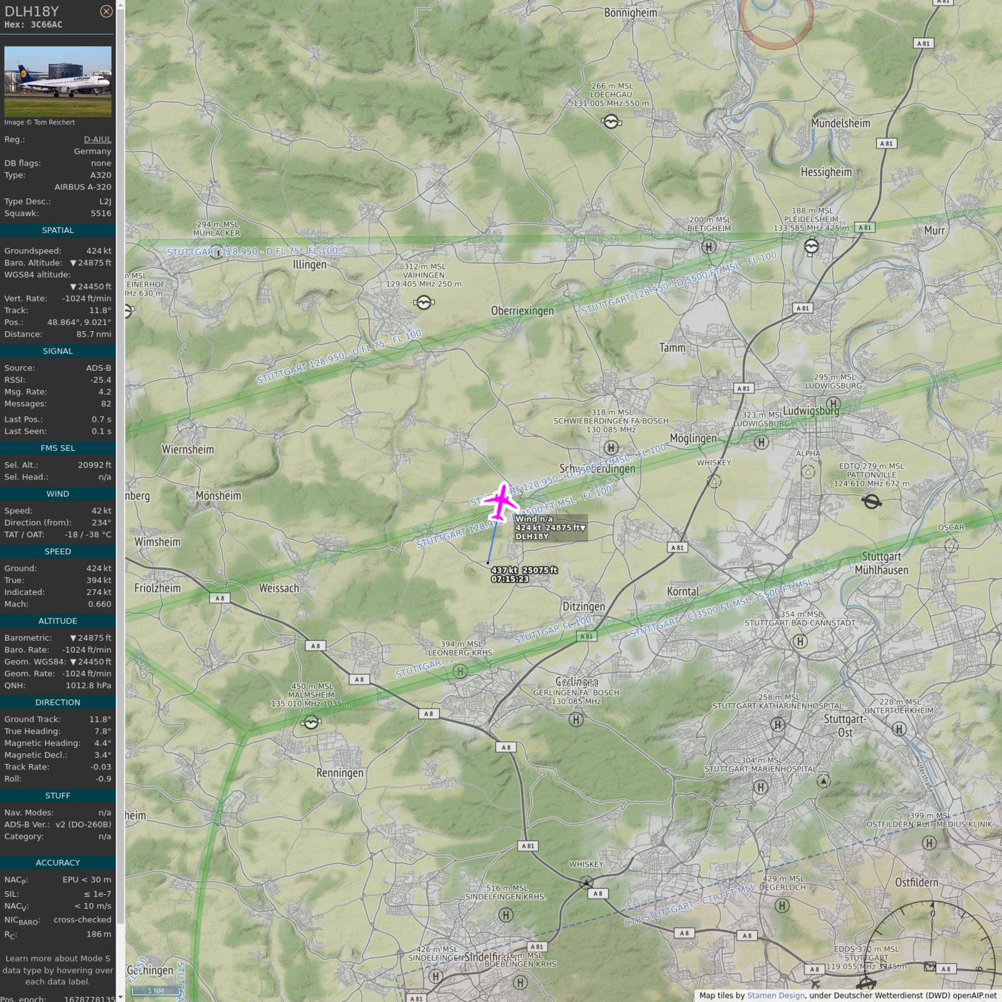Select the Pleidelsheim airfield icon
Viewport: 1002px width, 1002px height.
coord(811,246)
